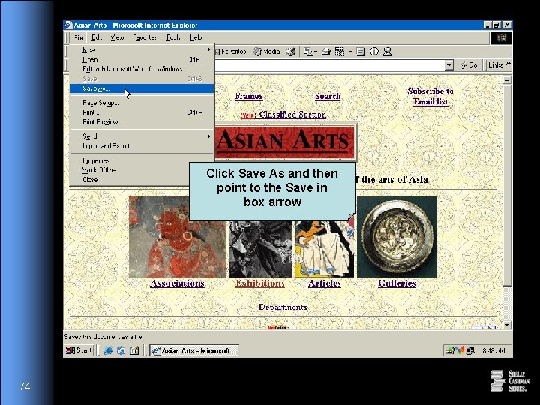Choose Open in the File menu

(142, 59)
